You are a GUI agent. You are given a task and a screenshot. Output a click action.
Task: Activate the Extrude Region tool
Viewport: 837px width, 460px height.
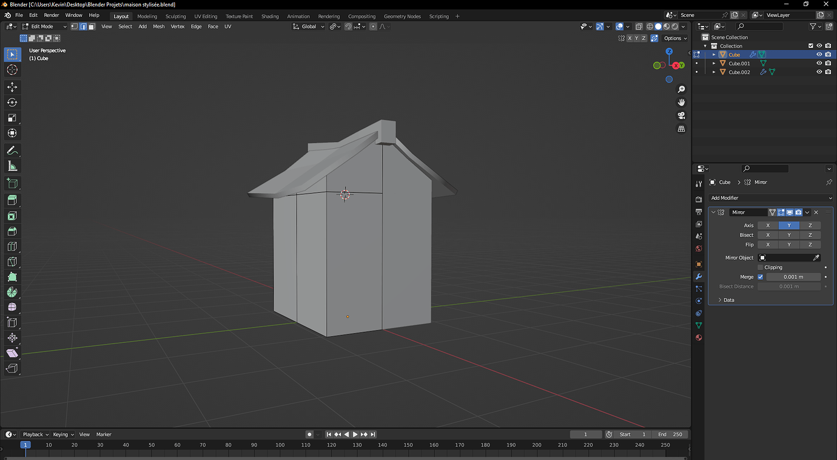coord(12,200)
